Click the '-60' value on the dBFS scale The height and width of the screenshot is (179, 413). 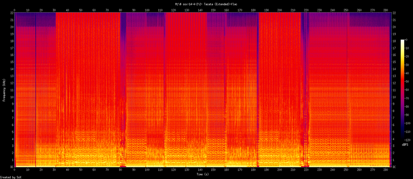pyautogui.click(x=407, y=90)
